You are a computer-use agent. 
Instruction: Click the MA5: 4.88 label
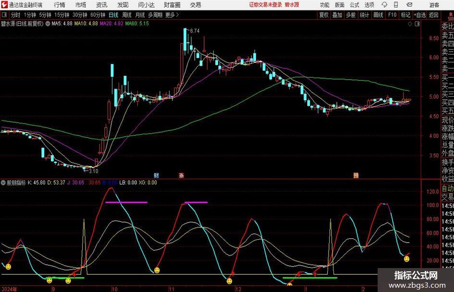[x=61, y=23]
